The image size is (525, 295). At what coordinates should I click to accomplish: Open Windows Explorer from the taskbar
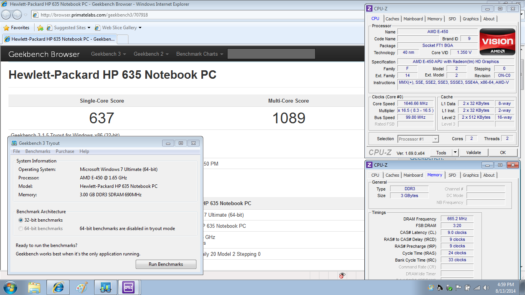coord(34,287)
